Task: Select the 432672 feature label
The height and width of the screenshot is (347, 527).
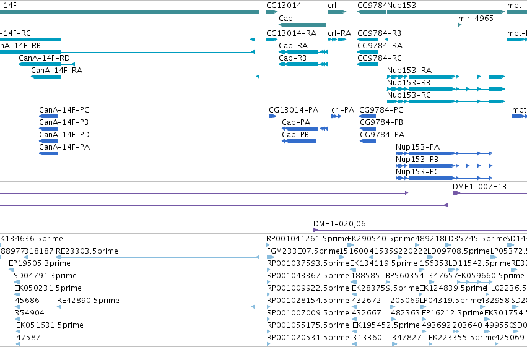Action: (367, 301)
